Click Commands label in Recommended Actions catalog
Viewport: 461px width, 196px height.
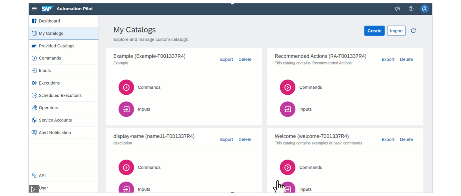click(x=310, y=87)
